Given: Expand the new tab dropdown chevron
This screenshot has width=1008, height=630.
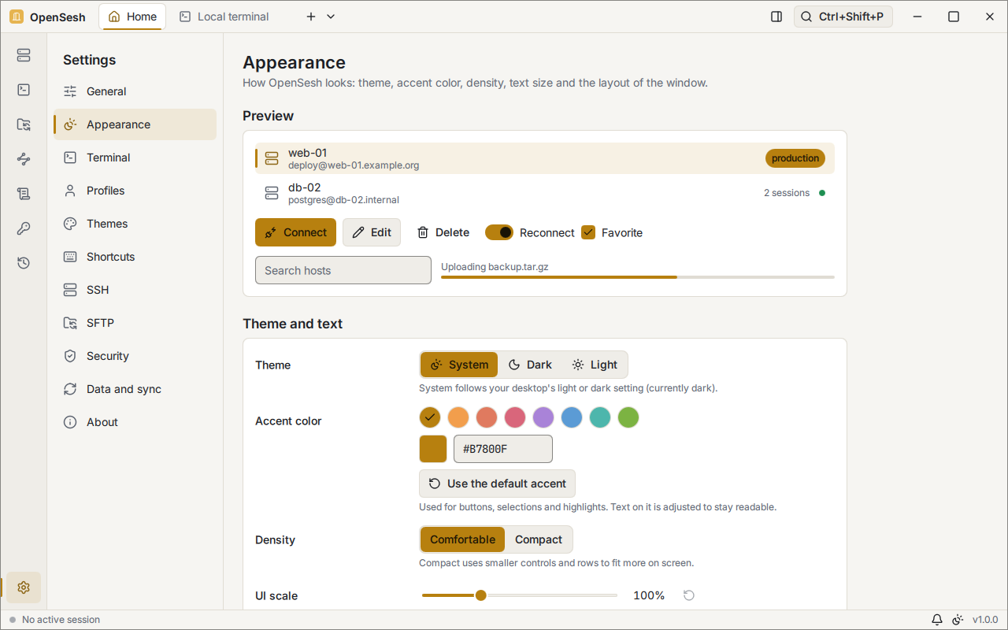Looking at the screenshot, I should point(331,17).
